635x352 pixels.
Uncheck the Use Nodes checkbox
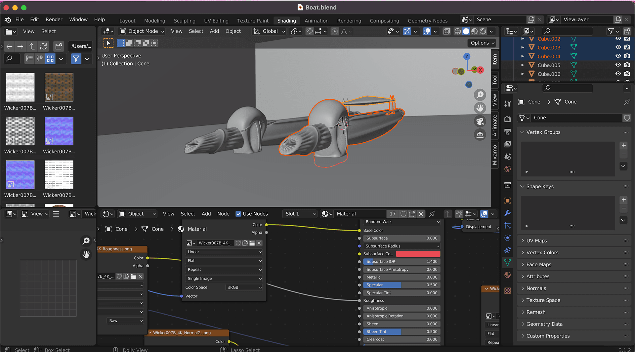tap(238, 214)
